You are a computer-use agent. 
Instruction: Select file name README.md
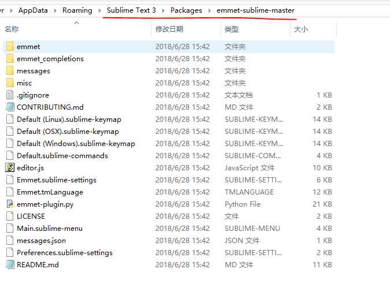pos(38,264)
